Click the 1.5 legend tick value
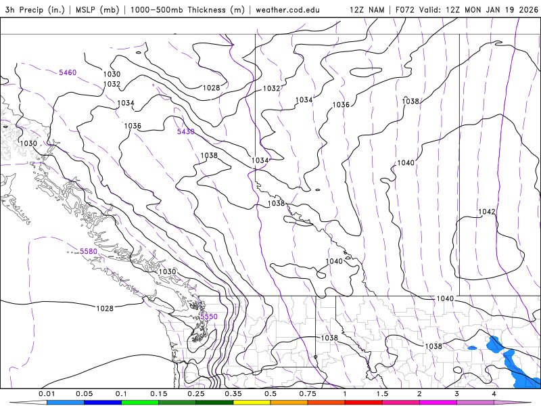541x406 pixels. pyautogui.click(x=382, y=394)
